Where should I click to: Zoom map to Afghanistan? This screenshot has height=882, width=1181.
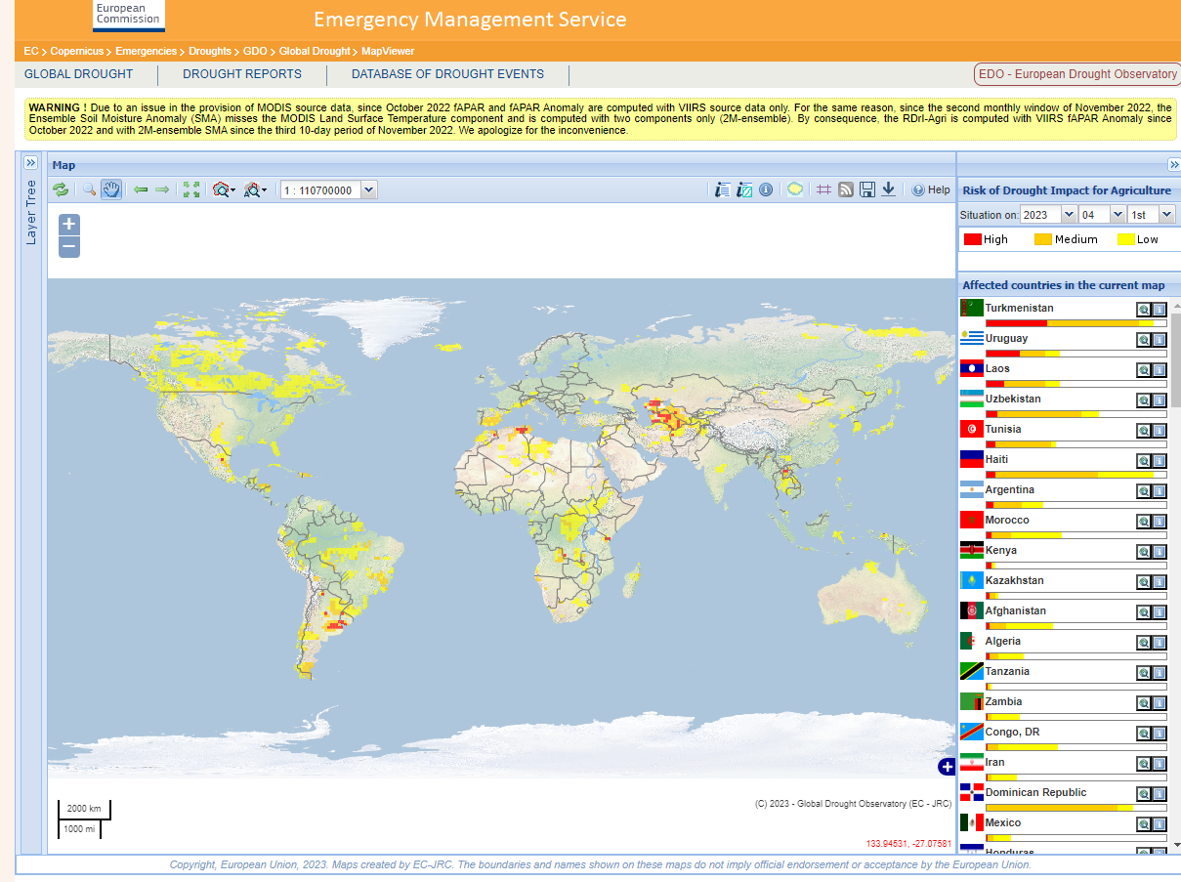[1143, 612]
